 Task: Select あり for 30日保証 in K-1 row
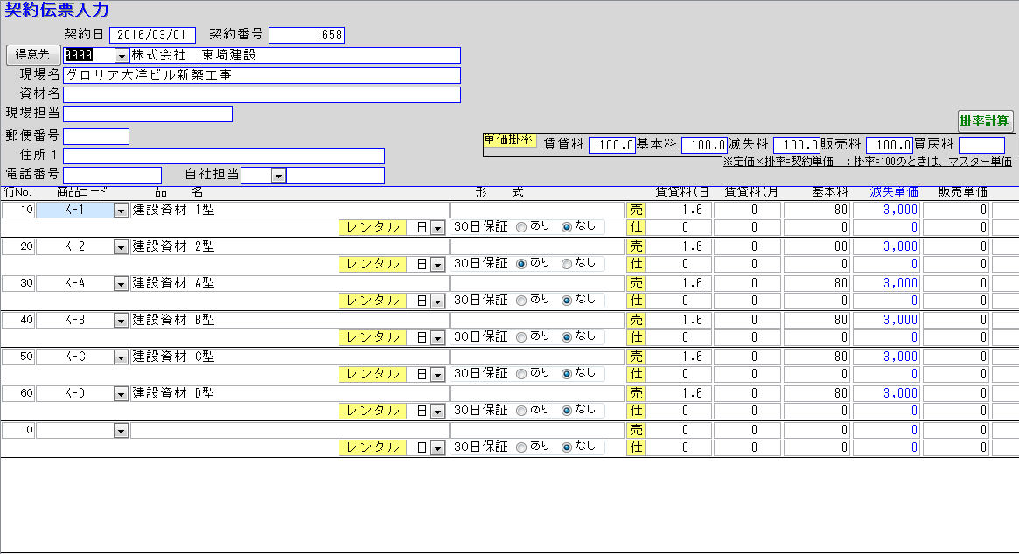click(x=522, y=227)
